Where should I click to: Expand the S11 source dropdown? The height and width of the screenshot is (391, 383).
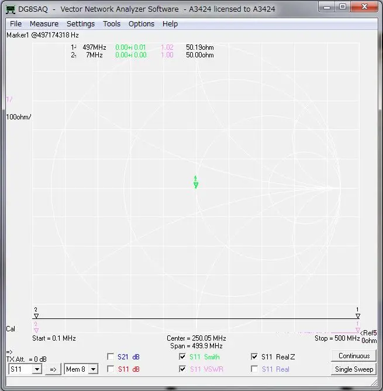[37, 369]
